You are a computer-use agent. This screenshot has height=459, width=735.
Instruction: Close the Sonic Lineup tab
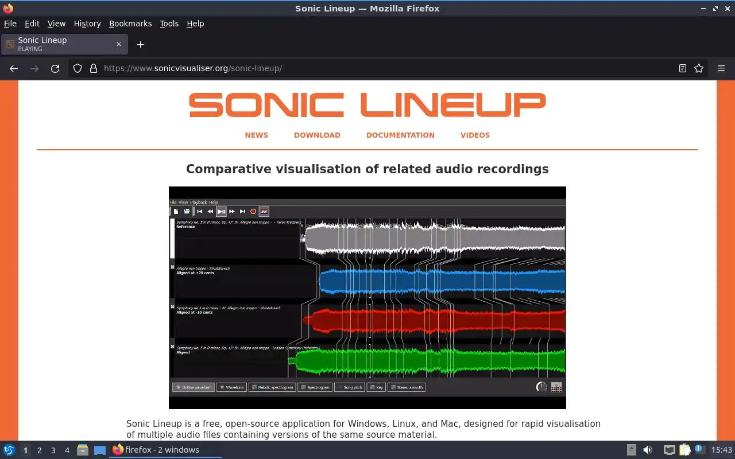[x=119, y=44]
